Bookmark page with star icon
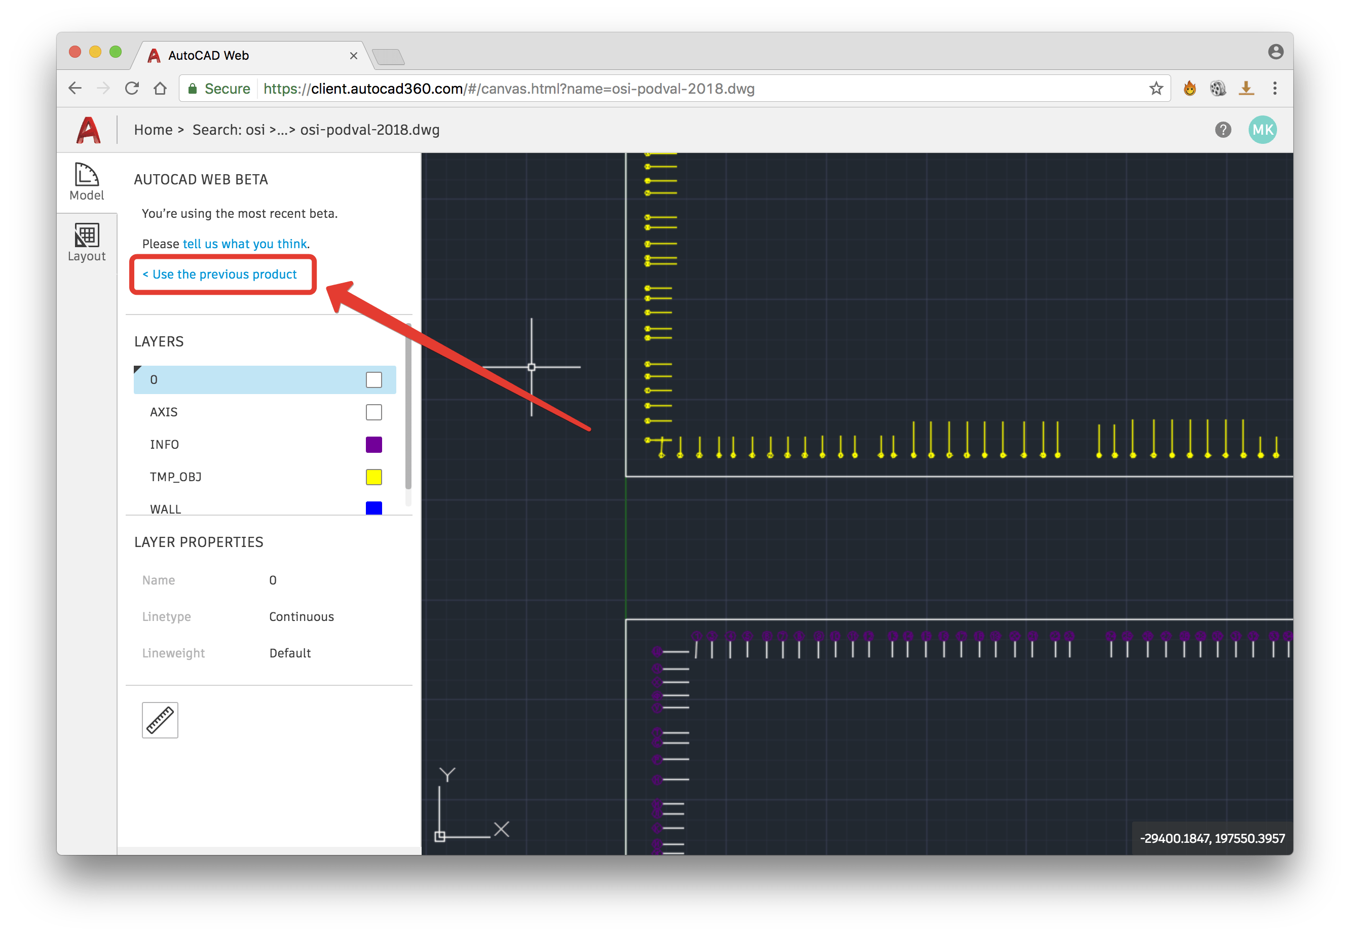 1155,89
